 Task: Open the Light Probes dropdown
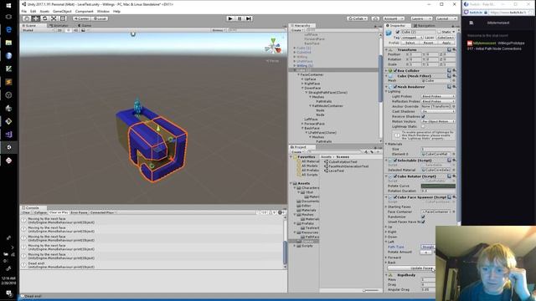(438, 97)
